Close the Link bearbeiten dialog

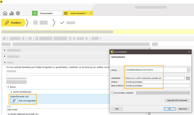point(189,52)
